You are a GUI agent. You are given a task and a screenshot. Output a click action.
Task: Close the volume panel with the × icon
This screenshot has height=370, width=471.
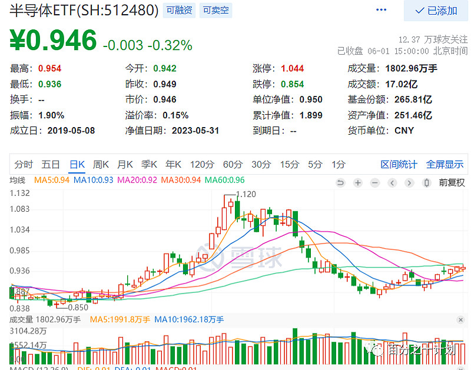click(x=462, y=319)
